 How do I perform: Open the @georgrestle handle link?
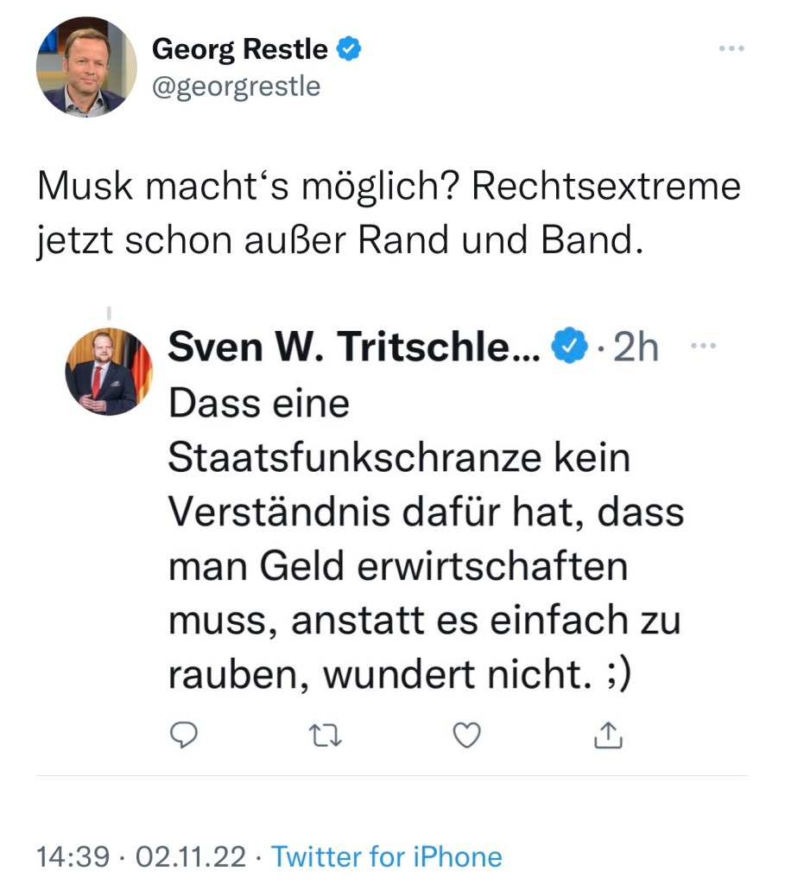point(236,86)
